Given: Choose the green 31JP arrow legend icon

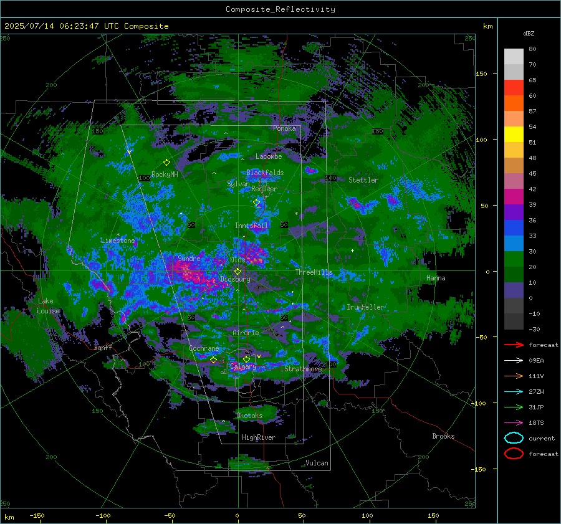Looking at the screenshot, I should point(514,407).
